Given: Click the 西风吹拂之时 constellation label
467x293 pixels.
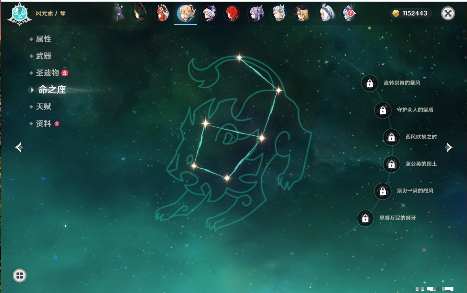Looking at the screenshot, I should [421, 137].
